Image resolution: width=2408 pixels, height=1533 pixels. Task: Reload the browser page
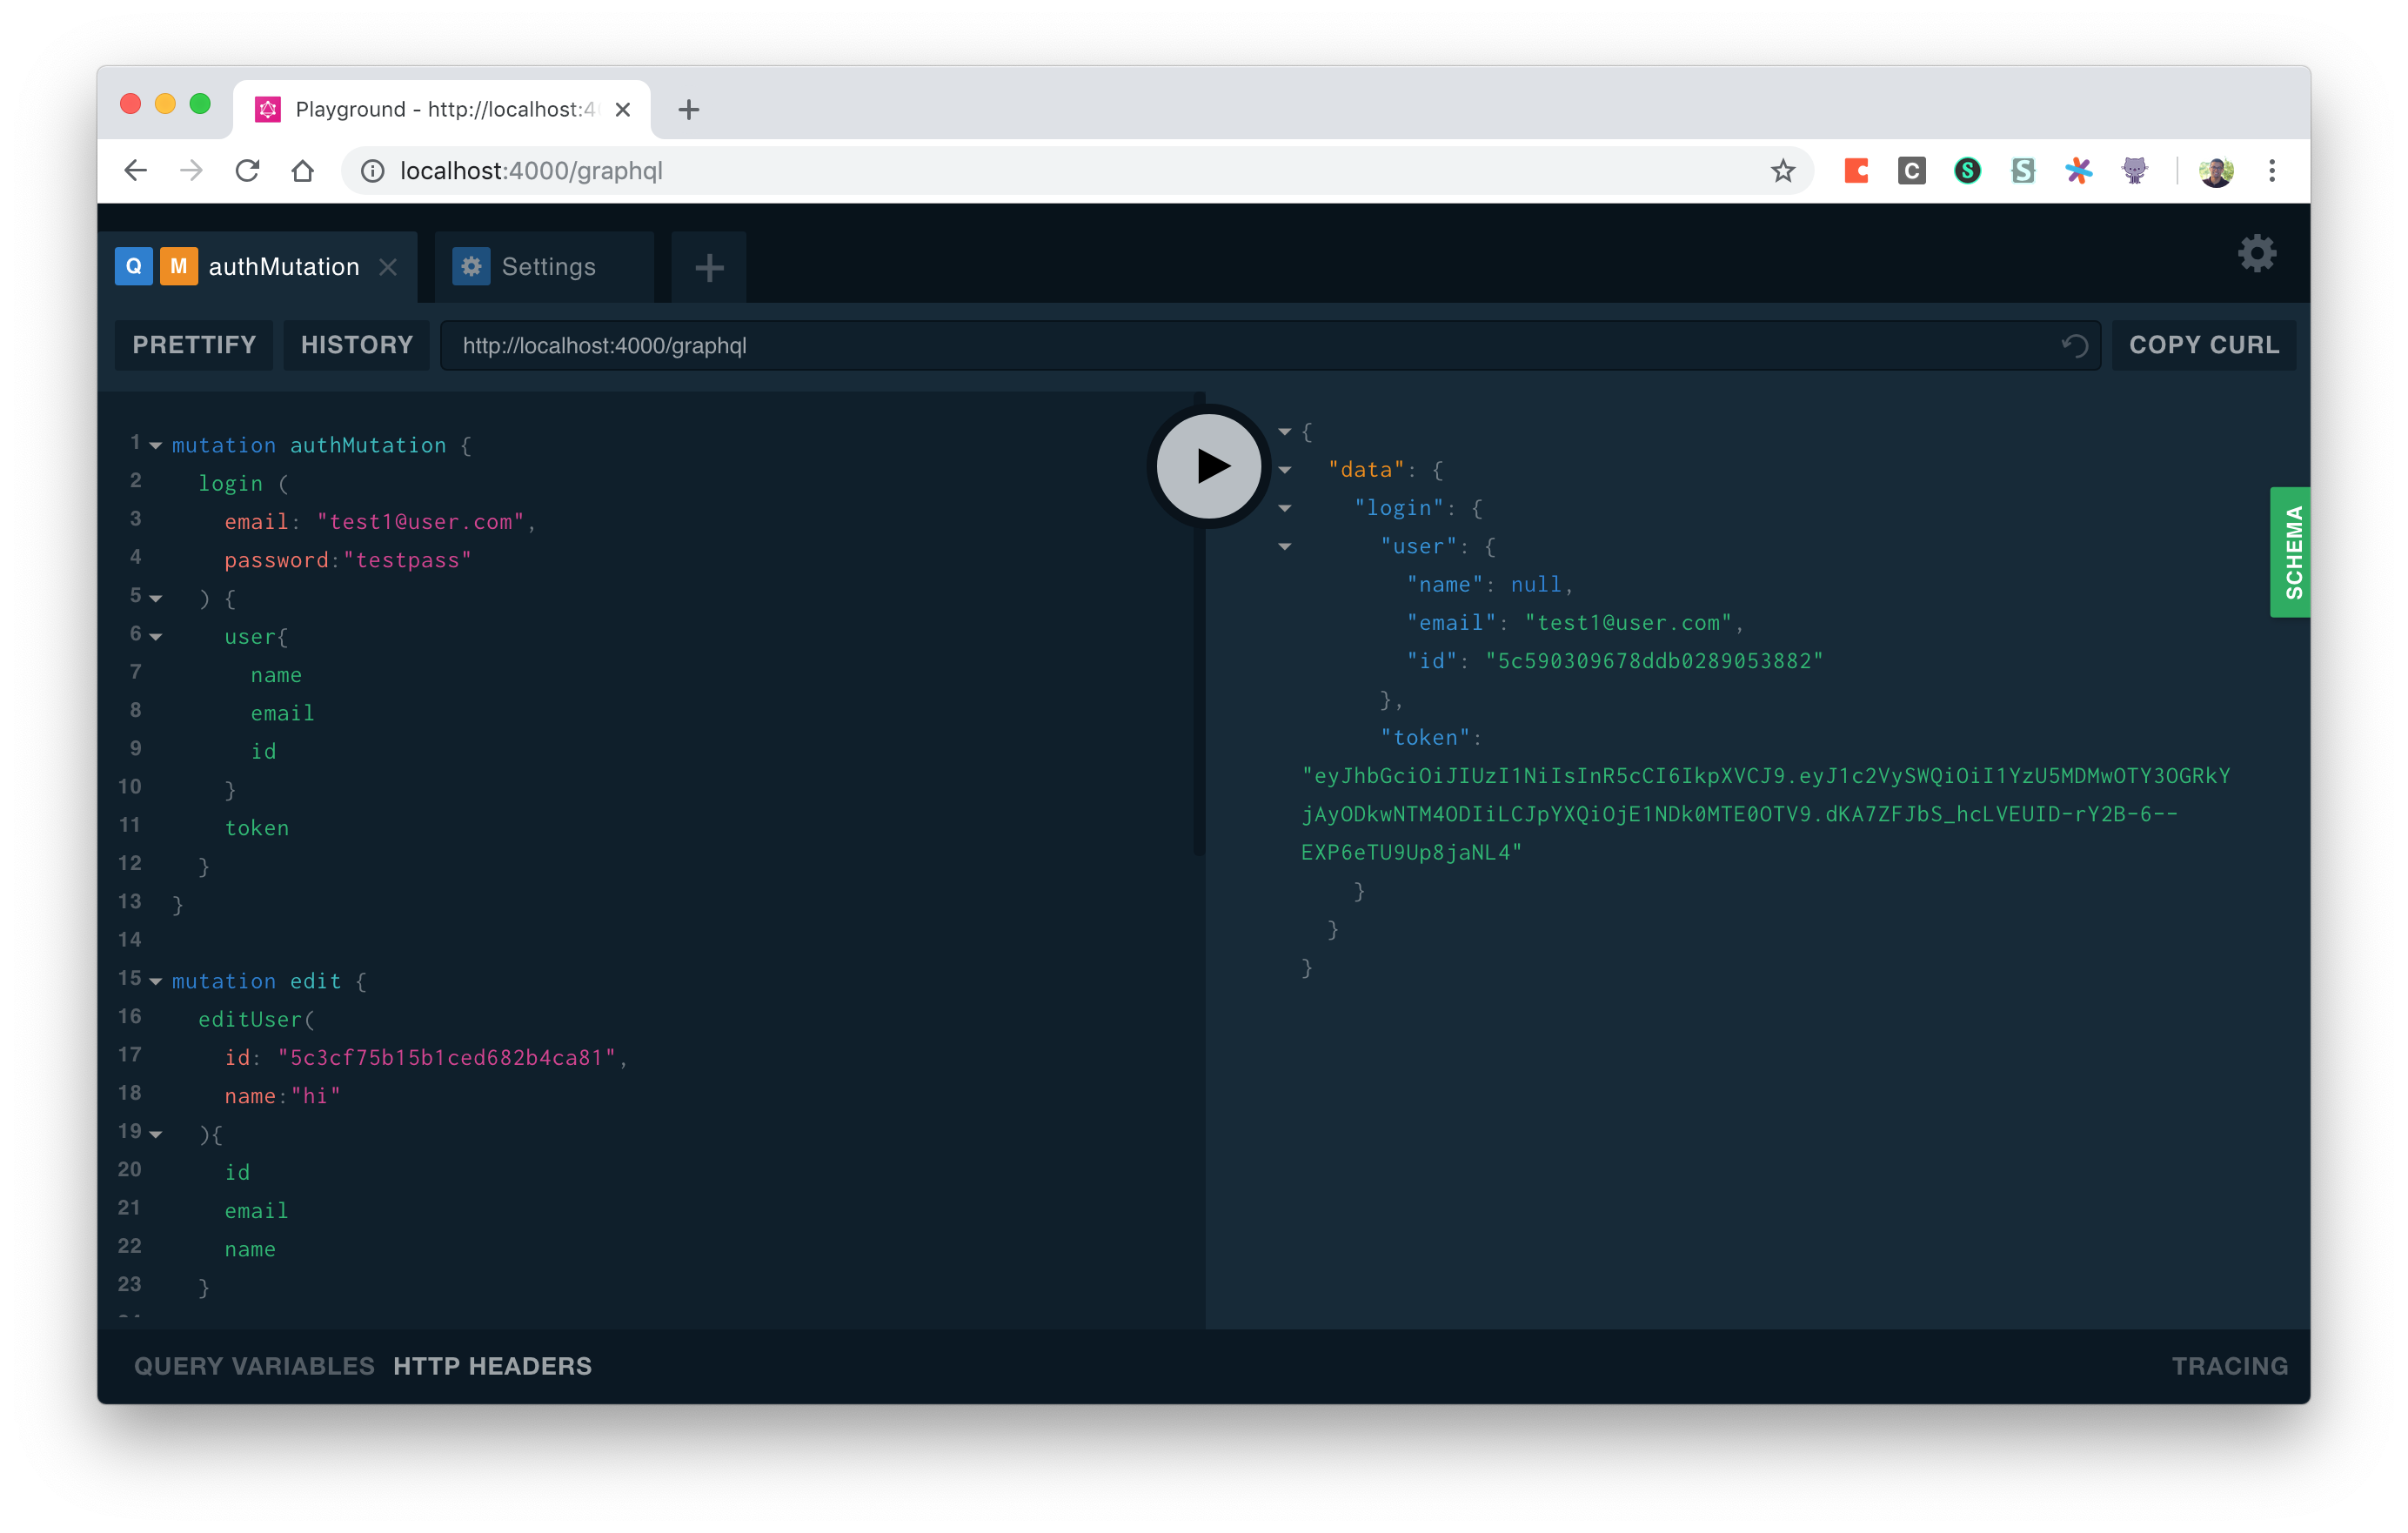(x=247, y=171)
